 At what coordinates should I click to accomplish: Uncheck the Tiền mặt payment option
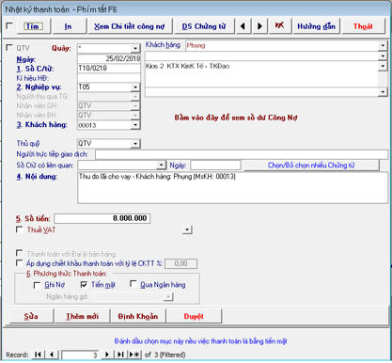pyautogui.click(x=84, y=285)
